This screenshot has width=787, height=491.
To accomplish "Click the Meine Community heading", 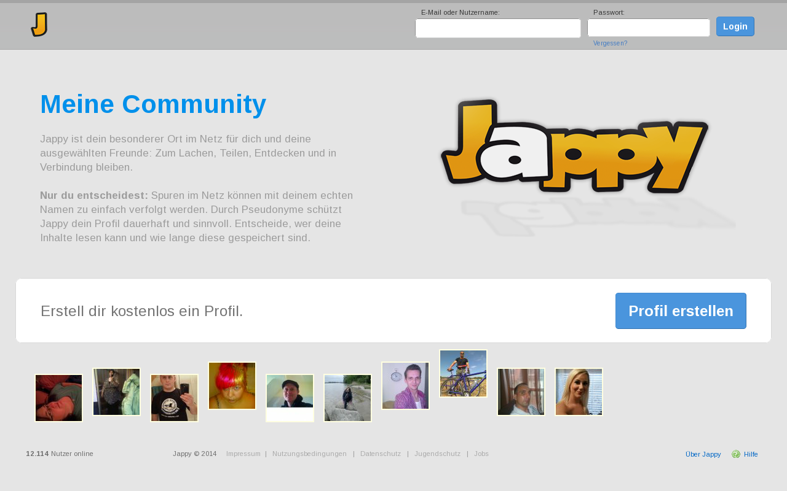I will (x=153, y=104).
